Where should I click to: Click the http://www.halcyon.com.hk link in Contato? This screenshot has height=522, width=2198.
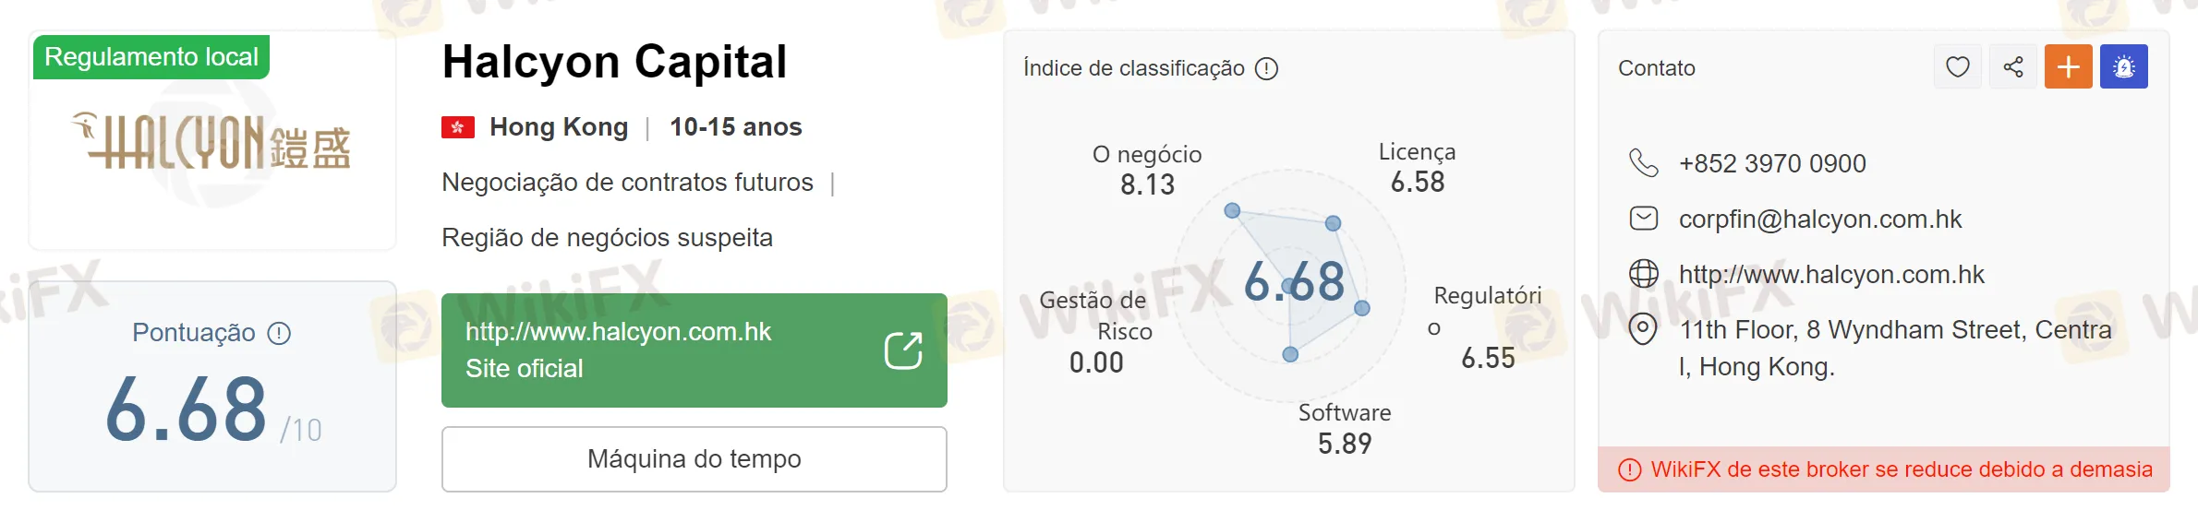pos(1830,274)
